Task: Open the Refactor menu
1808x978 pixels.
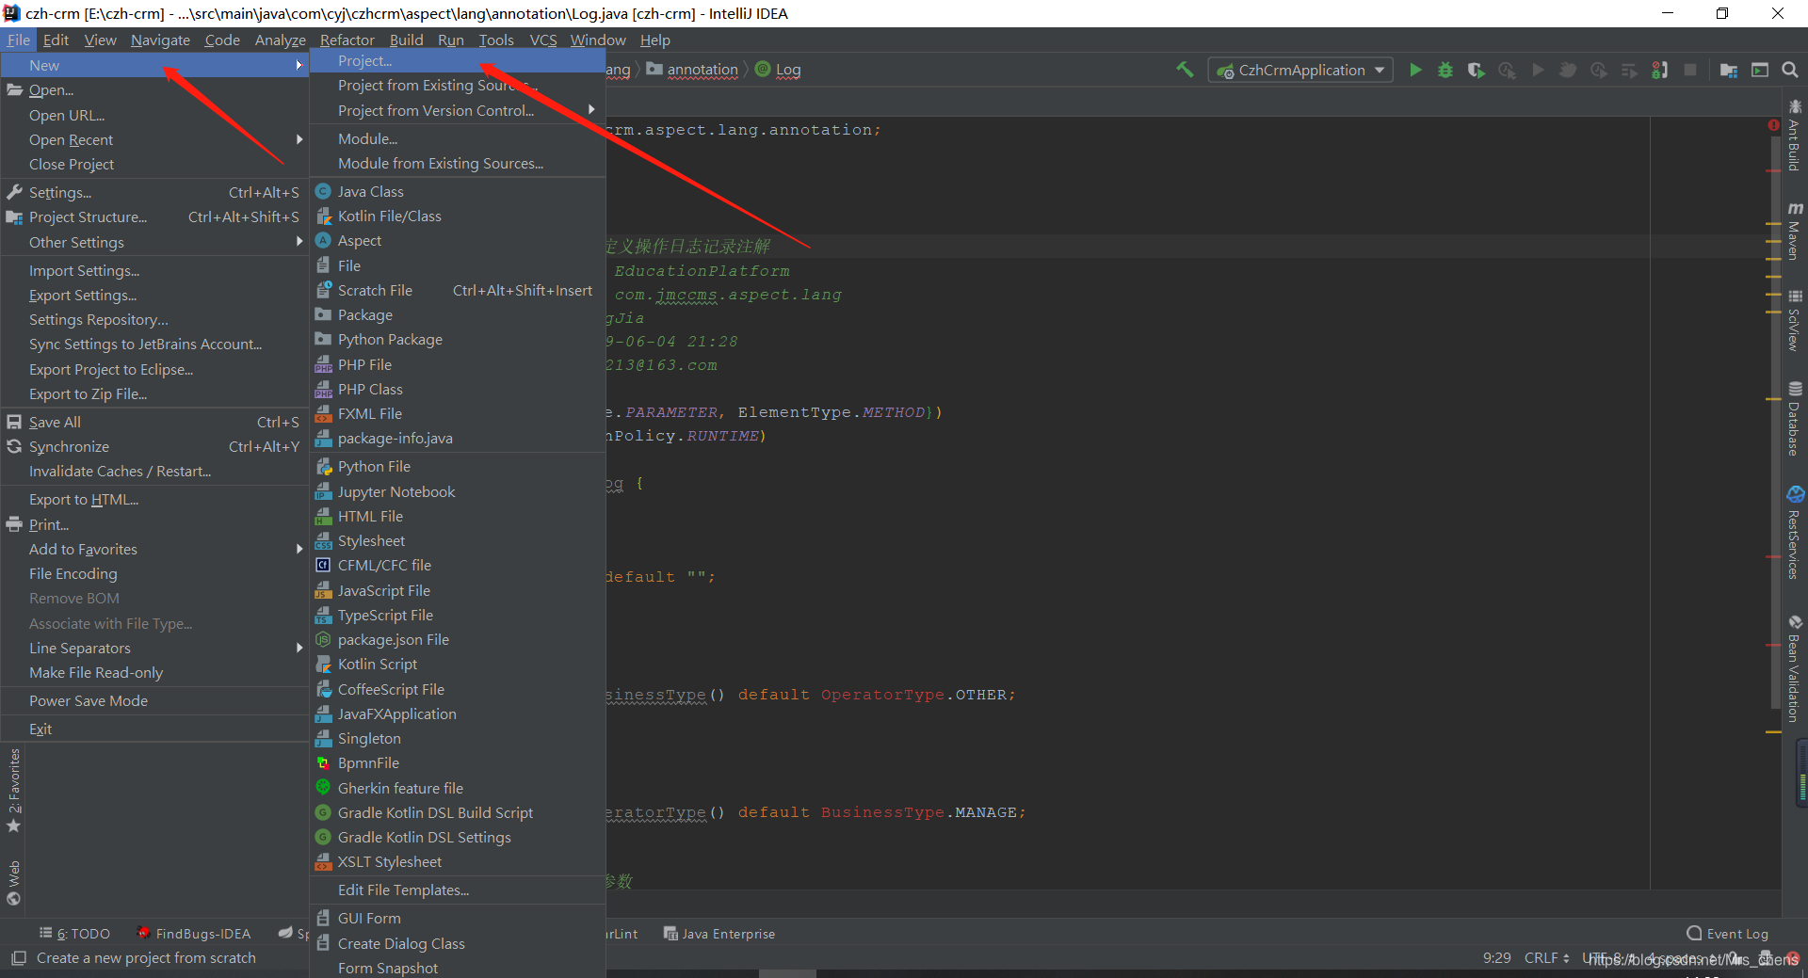Action: (x=347, y=40)
